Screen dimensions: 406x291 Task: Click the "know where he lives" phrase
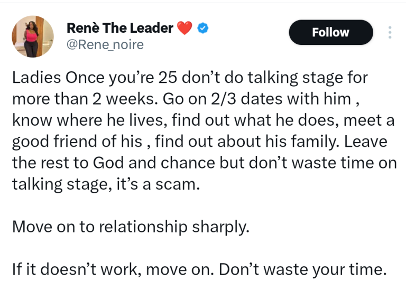click(85, 121)
